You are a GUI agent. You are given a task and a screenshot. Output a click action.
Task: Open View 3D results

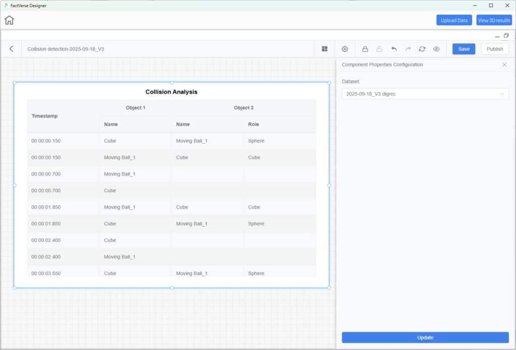[x=494, y=20]
